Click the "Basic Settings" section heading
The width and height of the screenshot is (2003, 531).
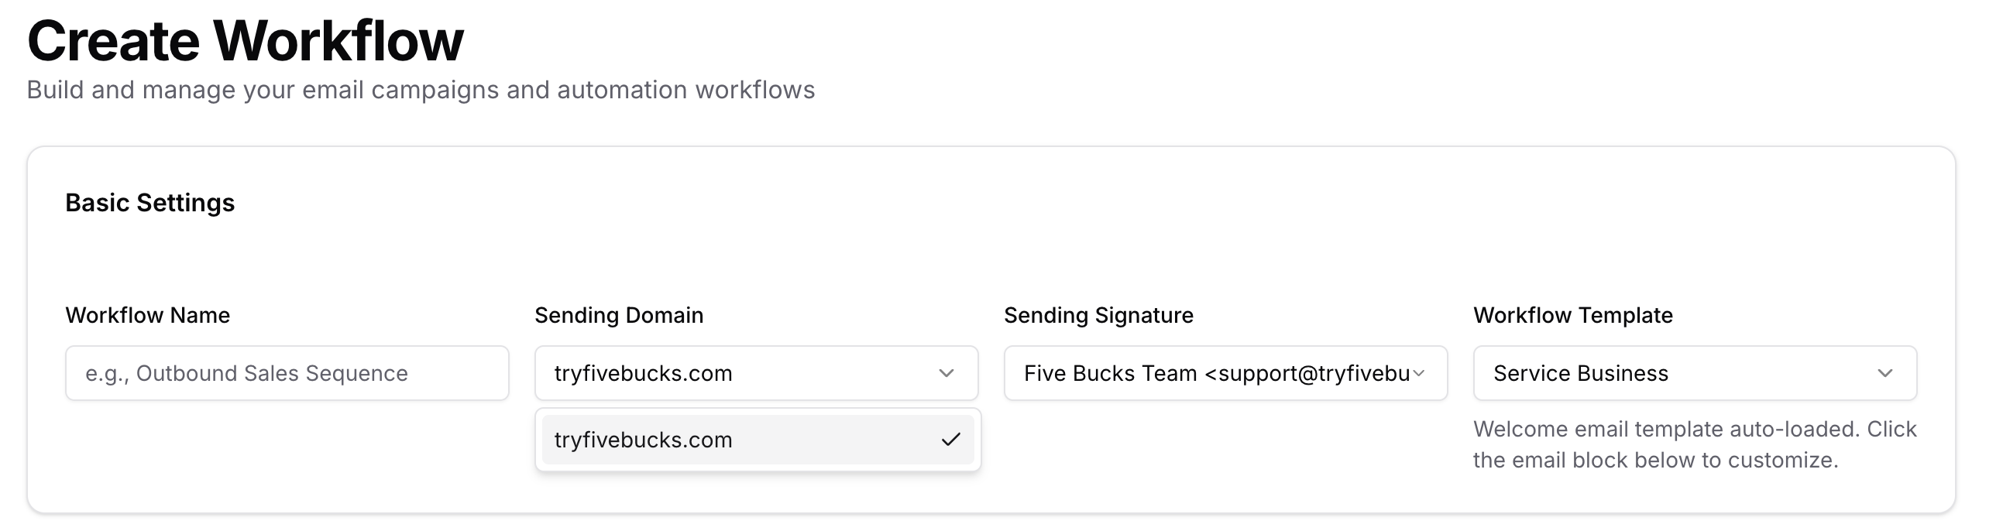[150, 203]
